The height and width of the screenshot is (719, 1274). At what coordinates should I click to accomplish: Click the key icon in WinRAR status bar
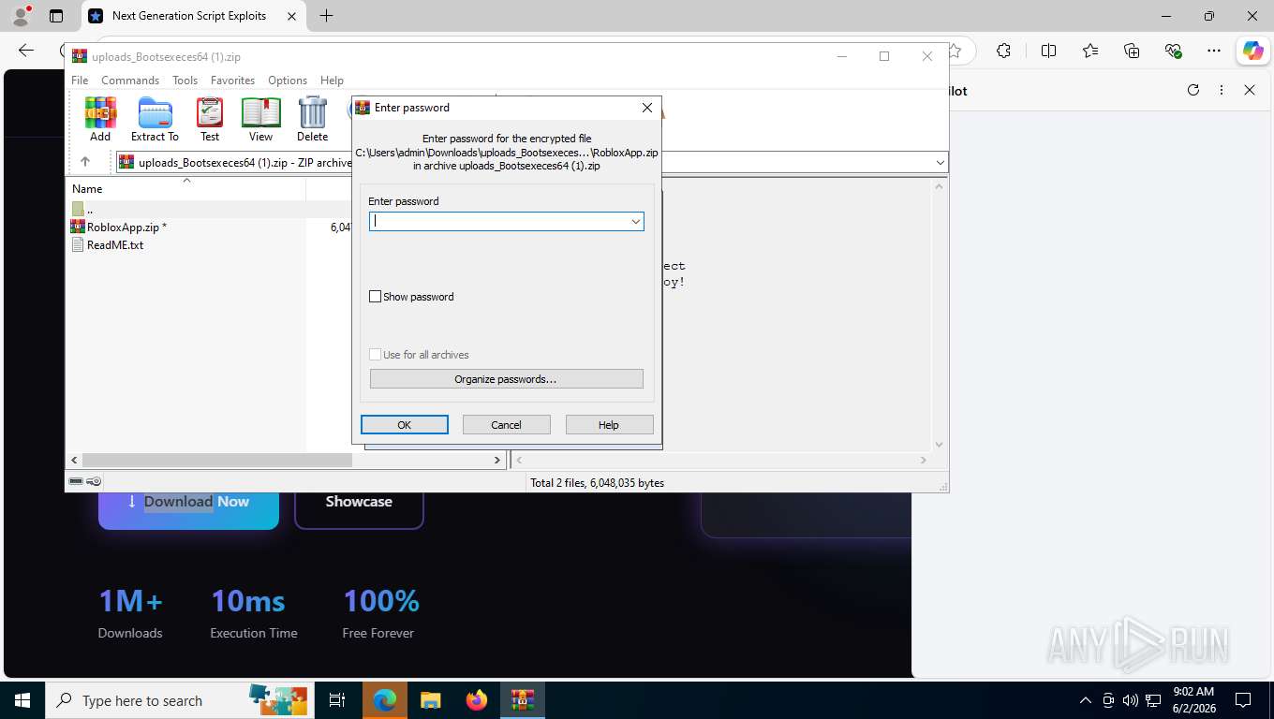click(x=94, y=481)
